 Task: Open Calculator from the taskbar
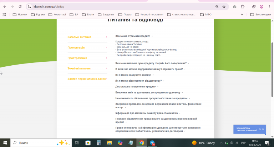(x=99, y=143)
